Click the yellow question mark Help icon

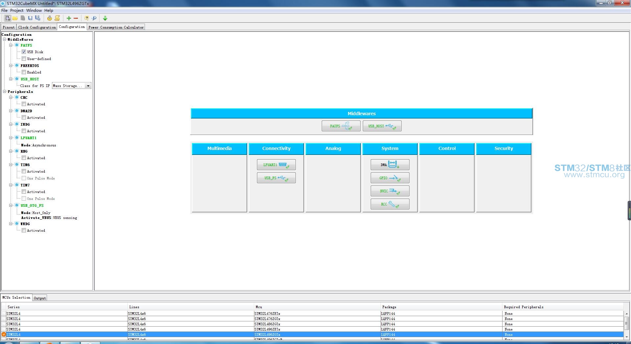tap(87, 18)
